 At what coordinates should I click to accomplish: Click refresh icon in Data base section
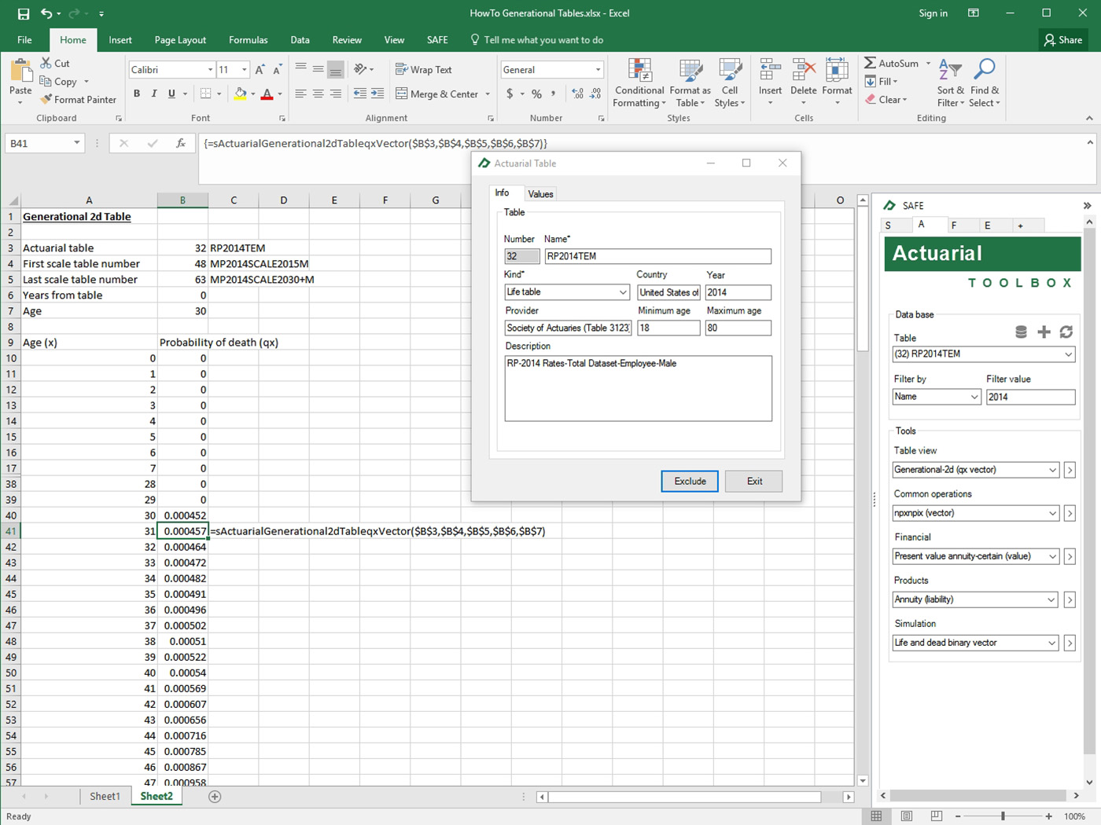pyautogui.click(x=1066, y=332)
